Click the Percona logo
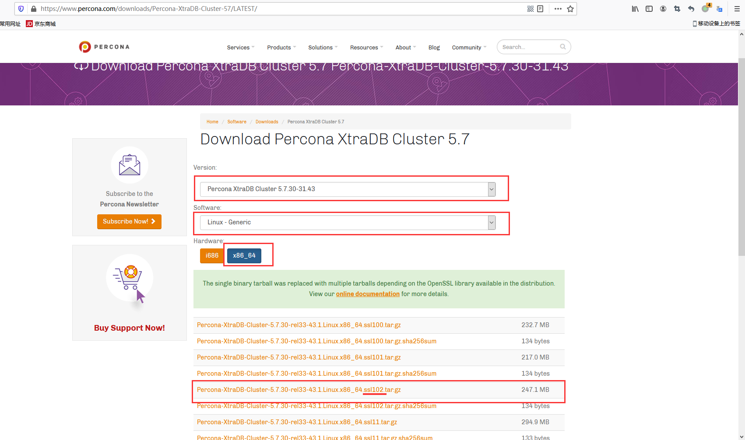The height and width of the screenshot is (440, 745). [x=104, y=47]
